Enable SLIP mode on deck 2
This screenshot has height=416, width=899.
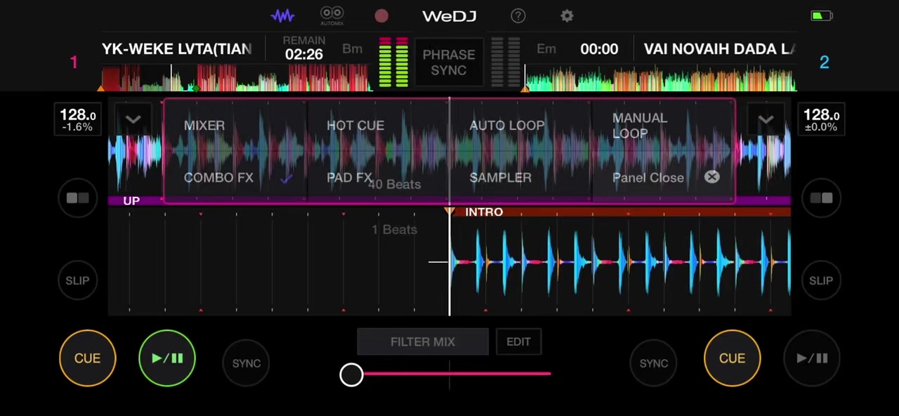point(821,280)
